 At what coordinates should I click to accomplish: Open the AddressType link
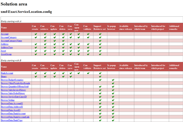coord(7,47)
